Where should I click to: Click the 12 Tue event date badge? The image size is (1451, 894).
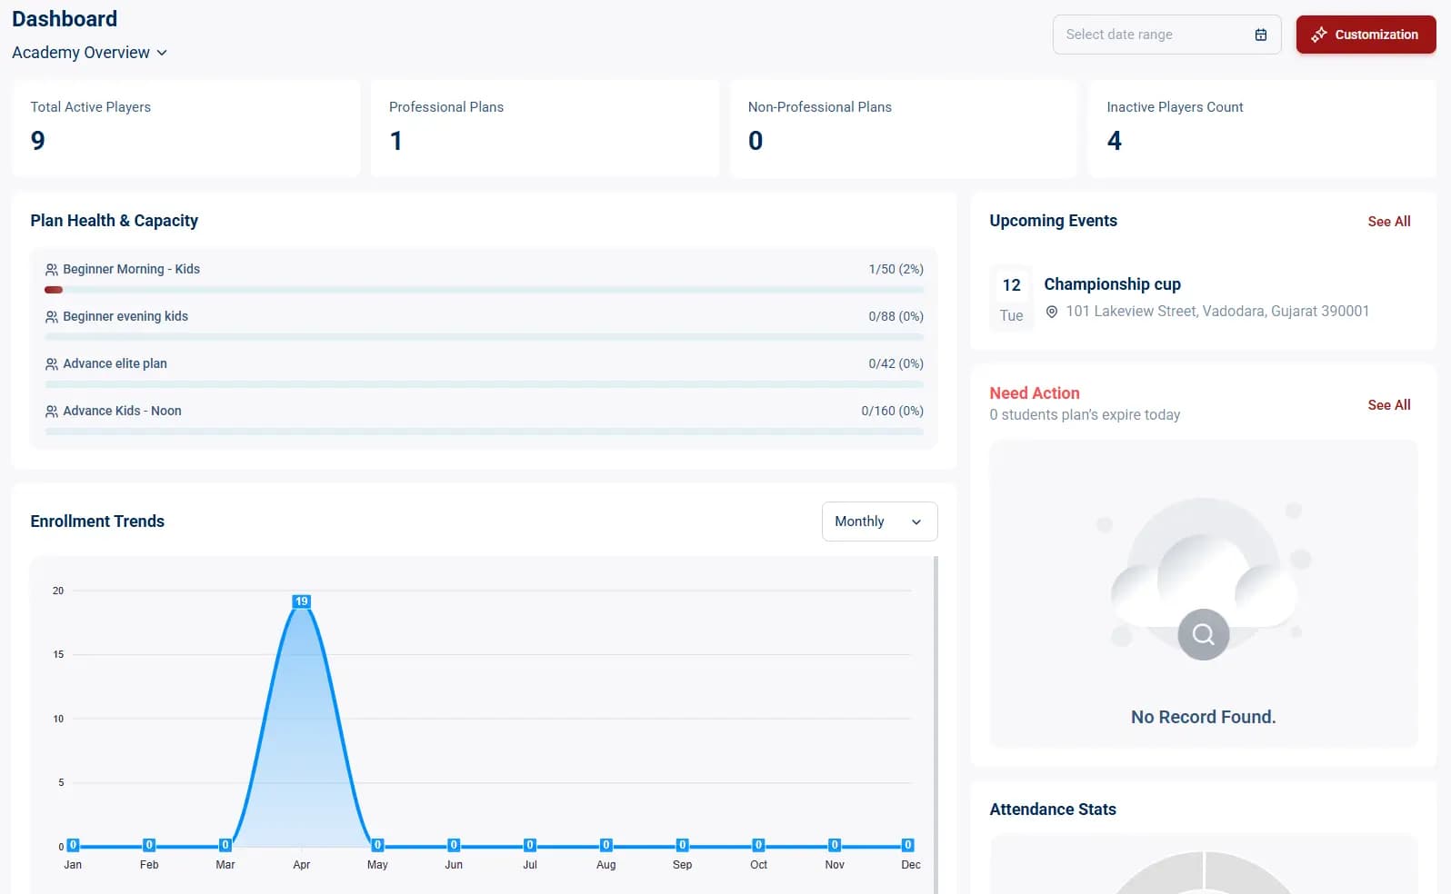(1012, 299)
